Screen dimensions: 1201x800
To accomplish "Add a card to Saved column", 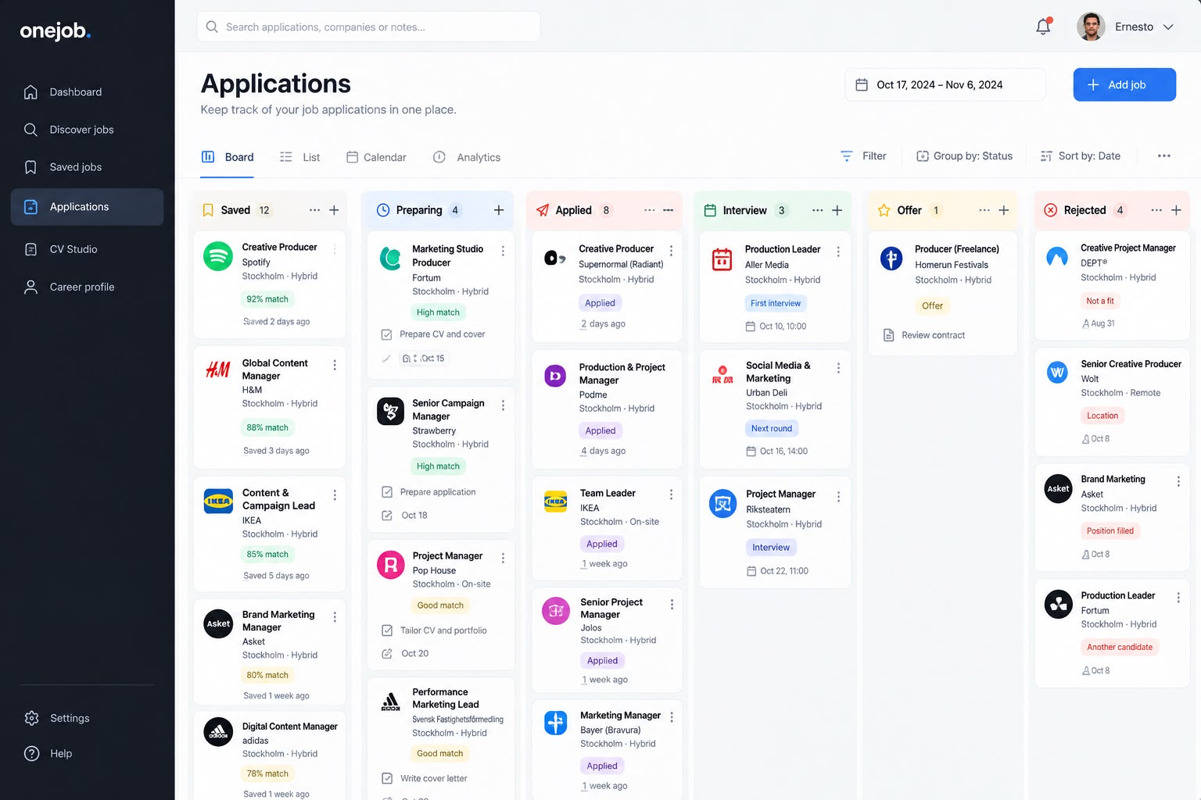I will pyautogui.click(x=334, y=210).
